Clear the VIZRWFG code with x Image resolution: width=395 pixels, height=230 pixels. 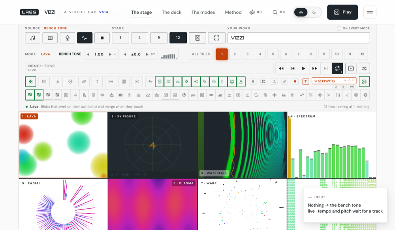[345, 80]
